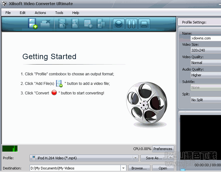221x172 pixels.
Task: Click the Remove file toolbar icon
Action: (x=46, y=24)
